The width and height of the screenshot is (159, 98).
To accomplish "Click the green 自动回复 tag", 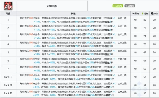I will [118, 6].
